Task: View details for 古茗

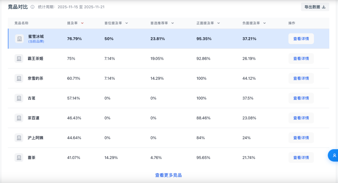Action: (x=301, y=98)
